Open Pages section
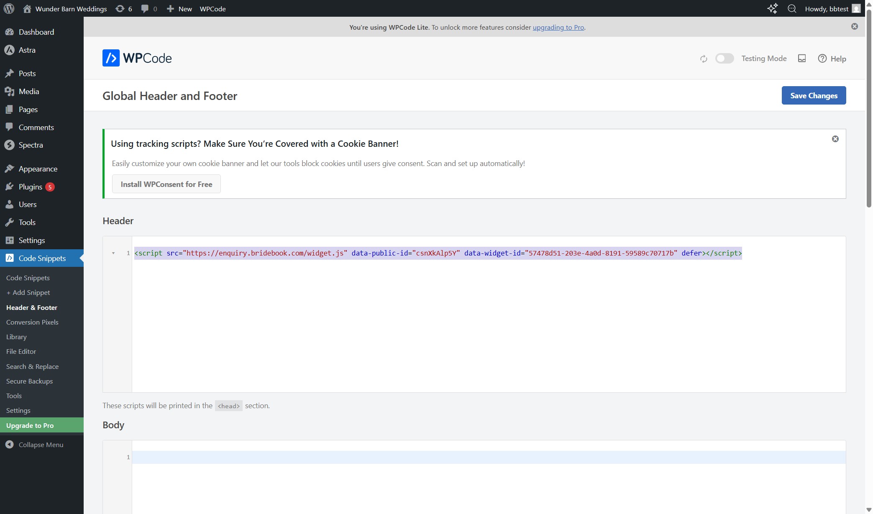The height and width of the screenshot is (514, 873). (x=42, y=109)
